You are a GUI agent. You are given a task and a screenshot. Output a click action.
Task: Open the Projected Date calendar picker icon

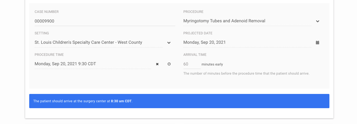coord(318,42)
